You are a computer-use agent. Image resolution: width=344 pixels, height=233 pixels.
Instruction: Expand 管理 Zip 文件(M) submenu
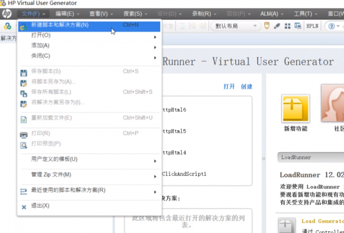(x=90, y=175)
